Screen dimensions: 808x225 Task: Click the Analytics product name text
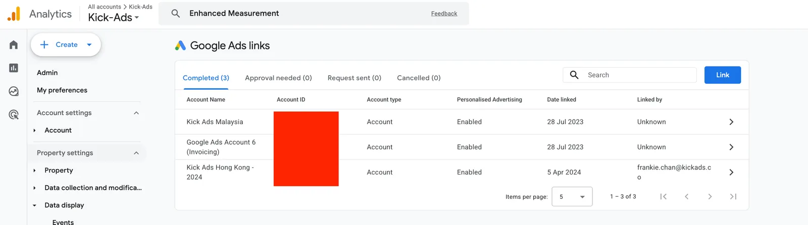pyautogui.click(x=50, y=14)
